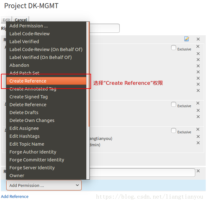Select 'Add Permission ...' at the top of the list
207x203 pixels.
coord(46,26)
